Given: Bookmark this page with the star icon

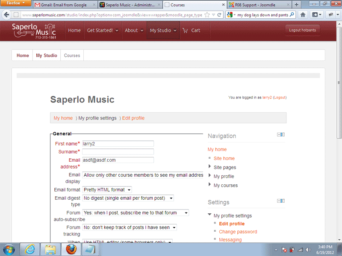Looking at the screenshot, I should (207, 15).
